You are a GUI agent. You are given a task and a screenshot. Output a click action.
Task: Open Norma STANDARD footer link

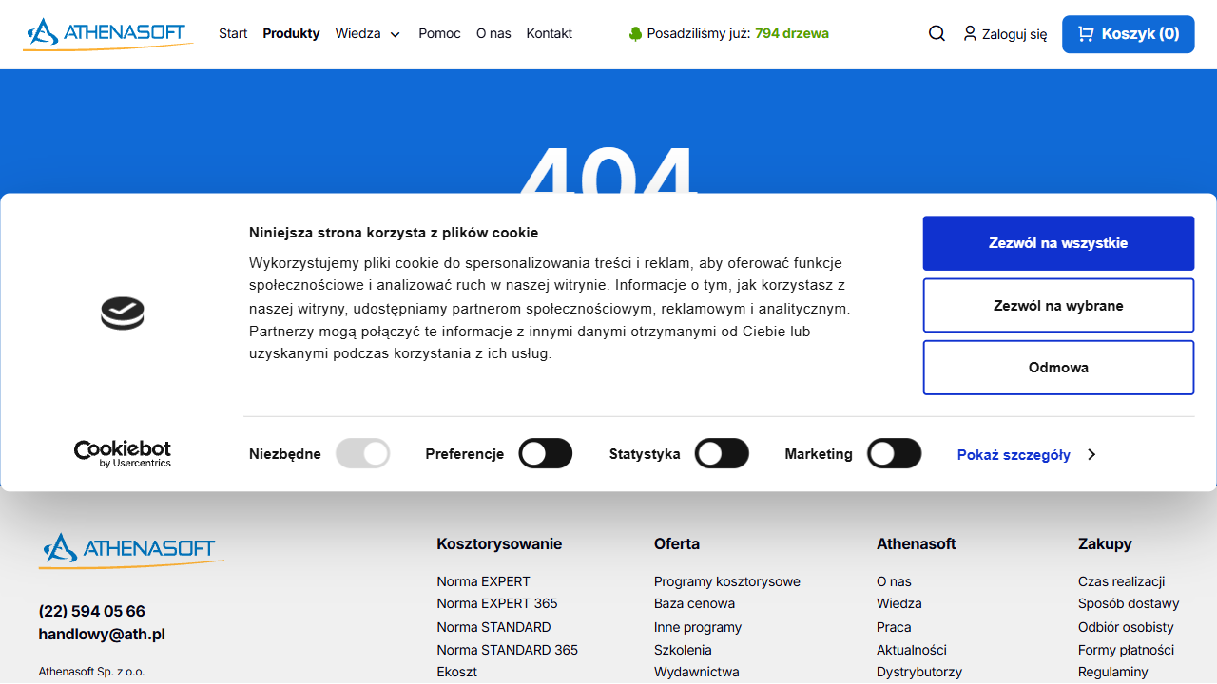[493, 627]
